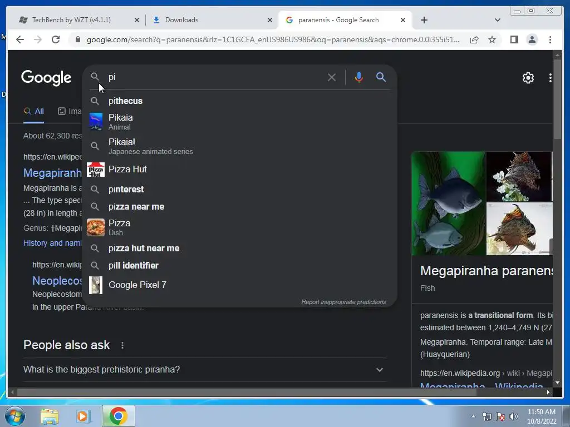Select Pizza dish suggestion

pos(239,227)
